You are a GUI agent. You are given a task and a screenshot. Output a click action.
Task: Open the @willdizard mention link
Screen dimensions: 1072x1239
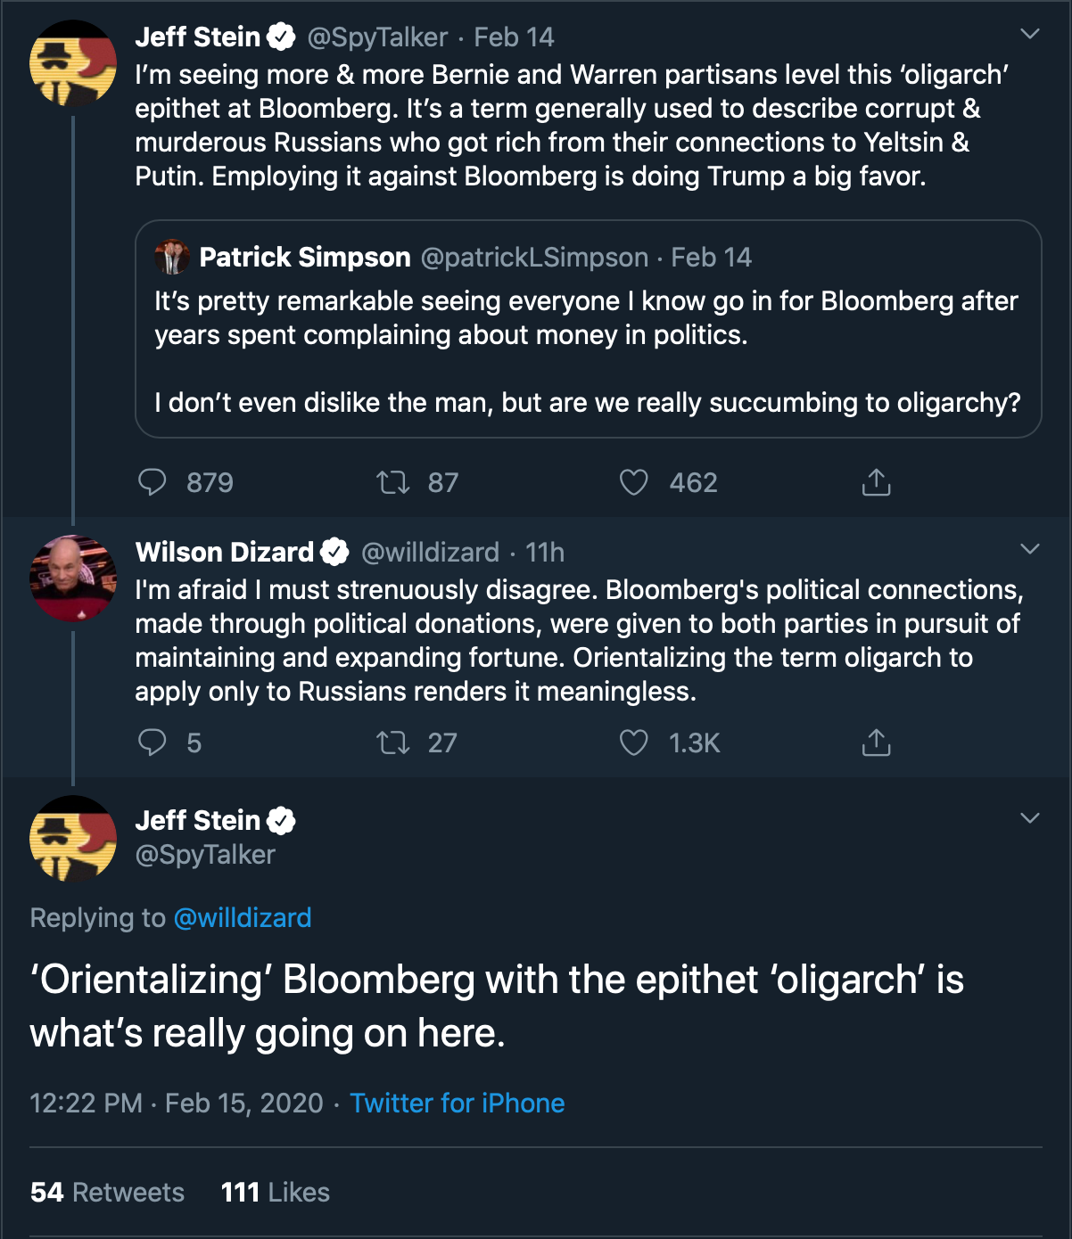pos(243,917)
